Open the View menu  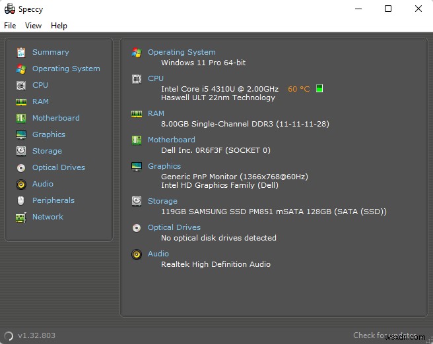(x=33, y=26)
